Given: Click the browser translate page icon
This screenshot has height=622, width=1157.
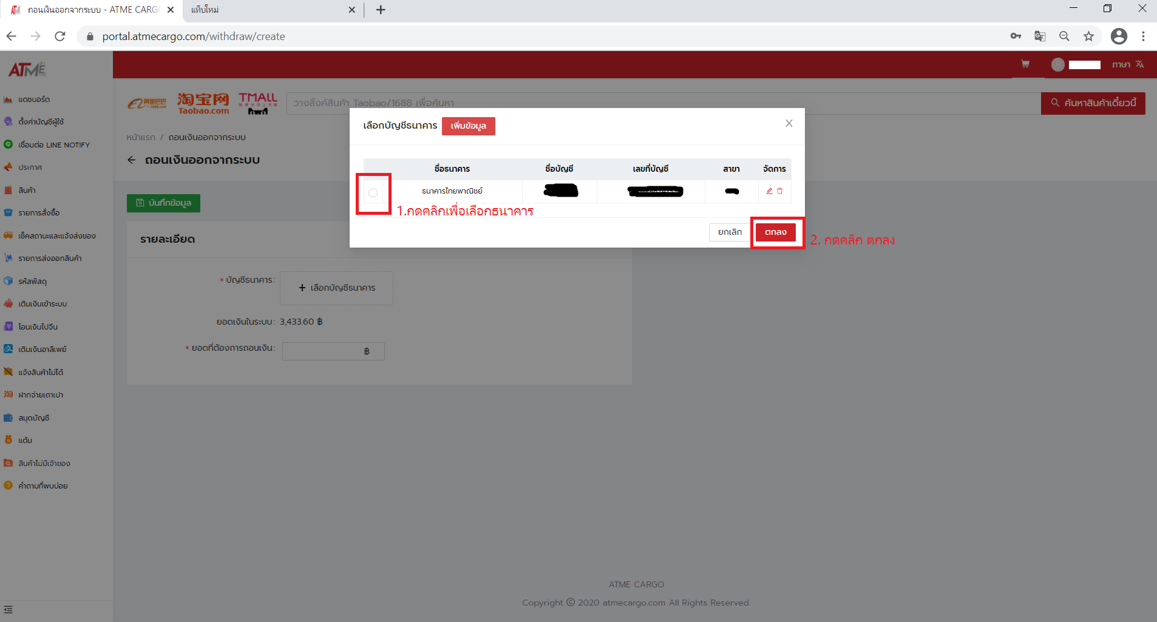Looking at the screenshot, I should (x=1040, y=36).
